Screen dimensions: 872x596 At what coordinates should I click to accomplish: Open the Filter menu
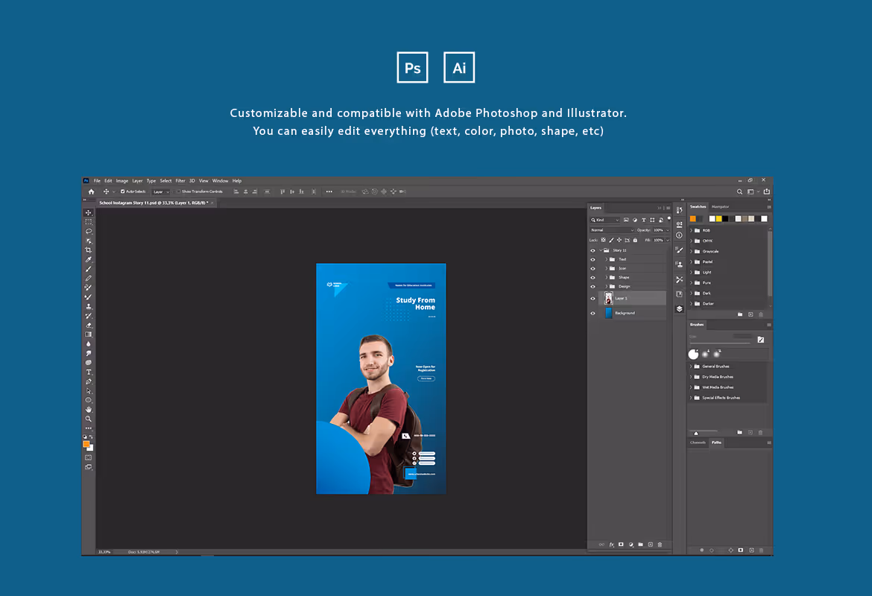[180, 181]
